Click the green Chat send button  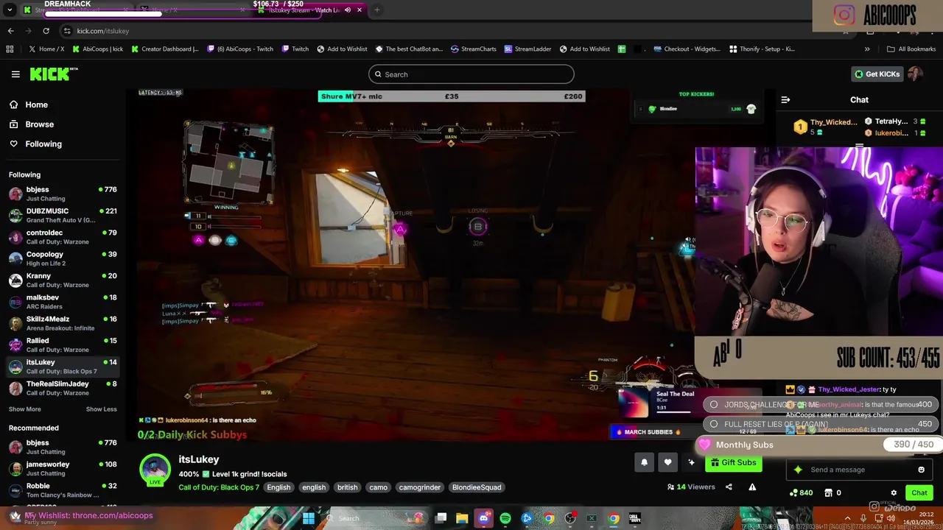tap(919, 493)
